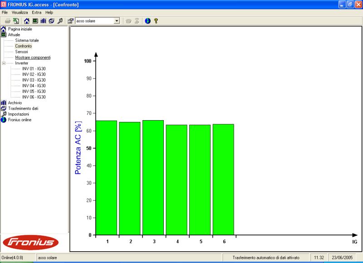Viewport: 363px width, 263px height.
Task: Open Archivio in sidebar
Action: click(15, 102)
